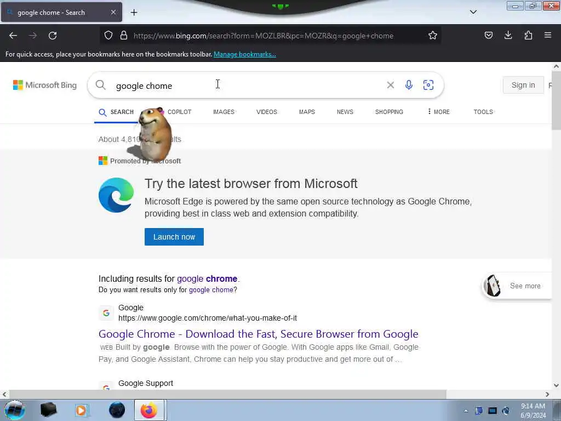561x421 pixels.
Task: Open the tracking protection shield icon
Action: coord(108,35)
